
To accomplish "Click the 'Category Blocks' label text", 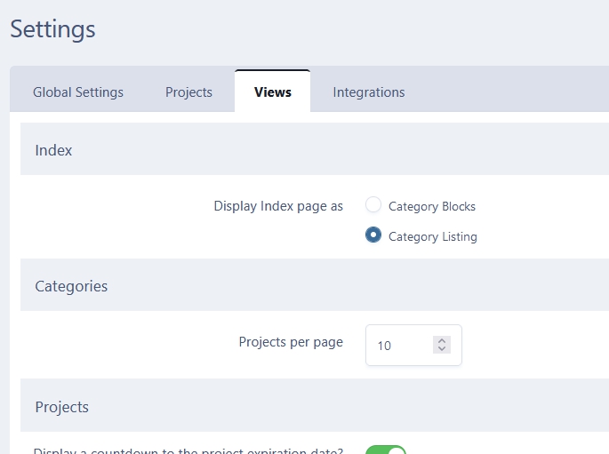I will point(432,206).
